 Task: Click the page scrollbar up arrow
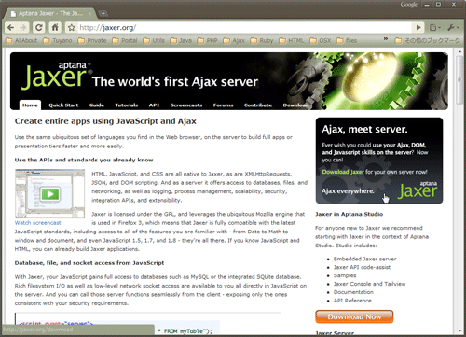click(x=459, y=51)
